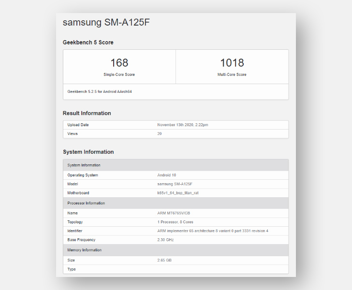
Task: Click 'Geekbench 5.2.5 for Android AArch64' text
Action: click(100, 91)
